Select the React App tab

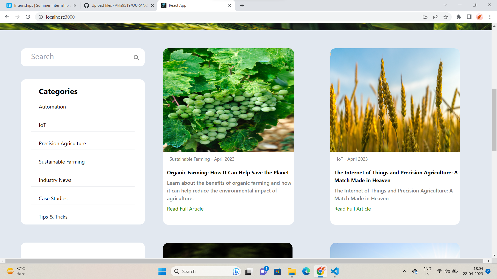196,5
